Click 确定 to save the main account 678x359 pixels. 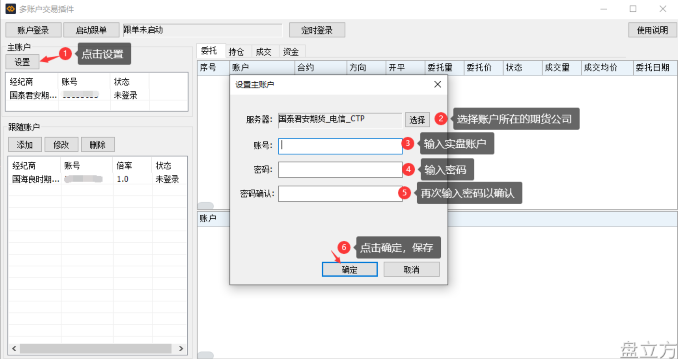point(350,269)
